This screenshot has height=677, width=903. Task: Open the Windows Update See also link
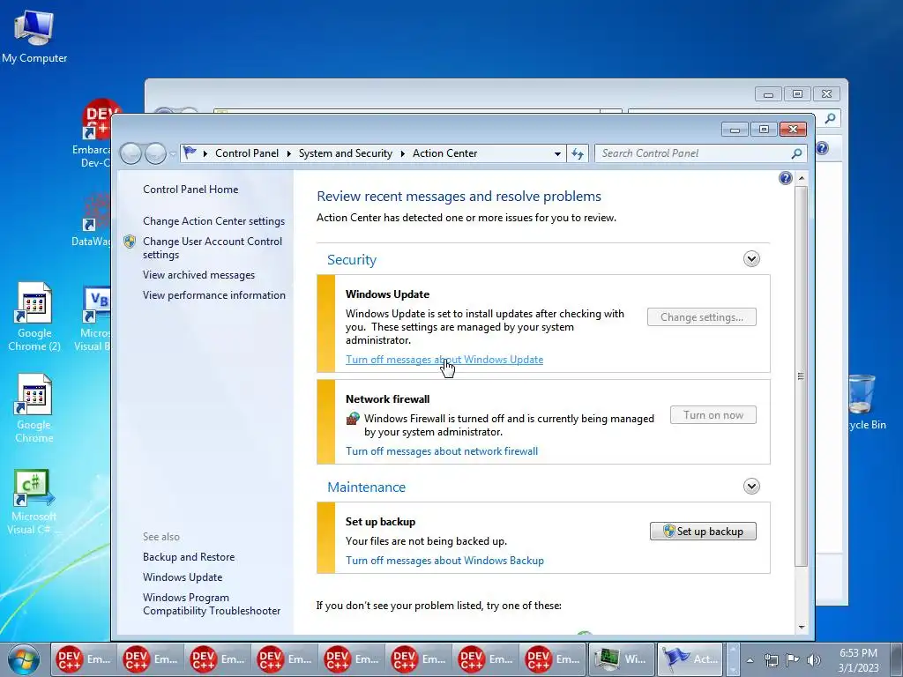pyautogui.click(x=183, y=577)
